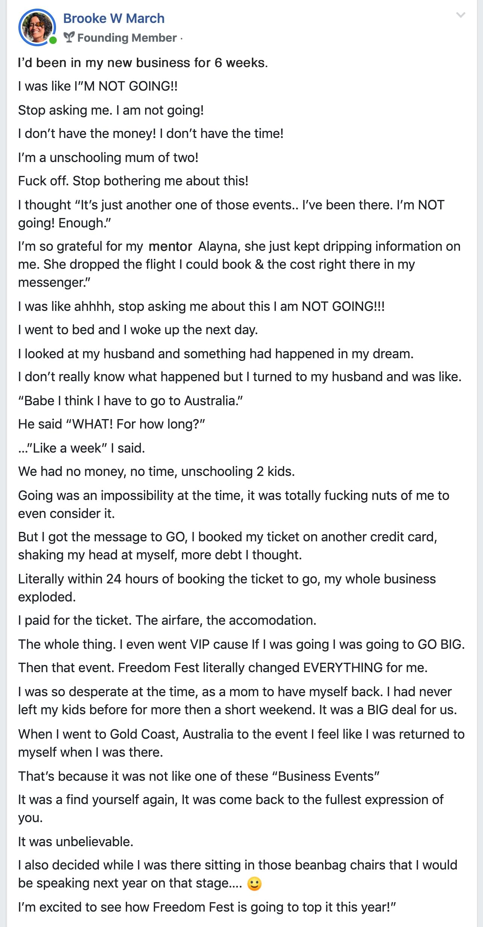Click the sprout Founding Member badge icon
This screenshot has width=483, height=927.
69,37
